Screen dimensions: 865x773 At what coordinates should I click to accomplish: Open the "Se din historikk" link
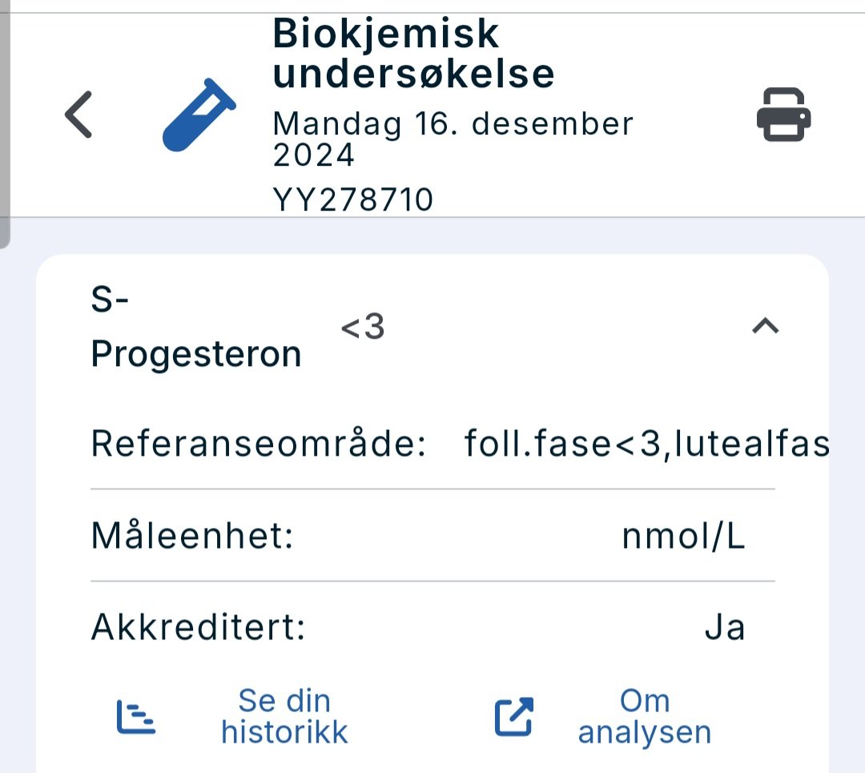284,717
